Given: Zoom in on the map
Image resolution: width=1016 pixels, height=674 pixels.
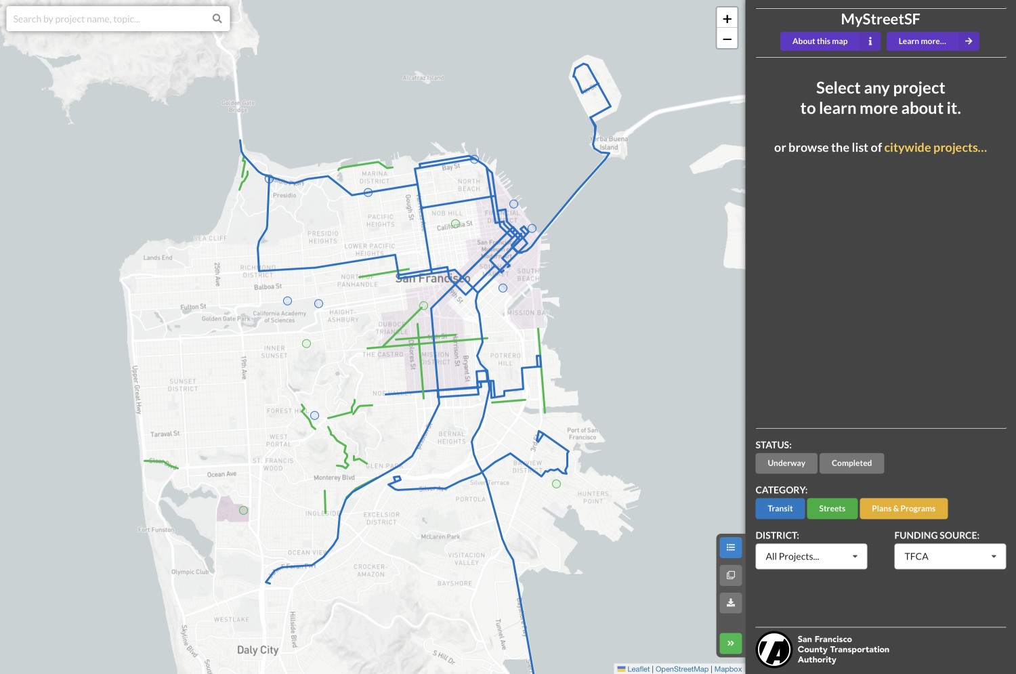Looking at the screenshot, I should pos(727,17).
